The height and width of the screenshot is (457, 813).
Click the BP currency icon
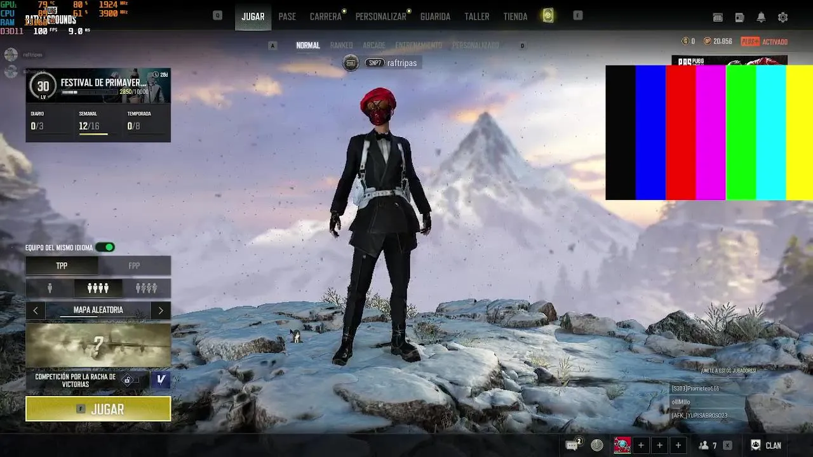(x=707, y=41)
